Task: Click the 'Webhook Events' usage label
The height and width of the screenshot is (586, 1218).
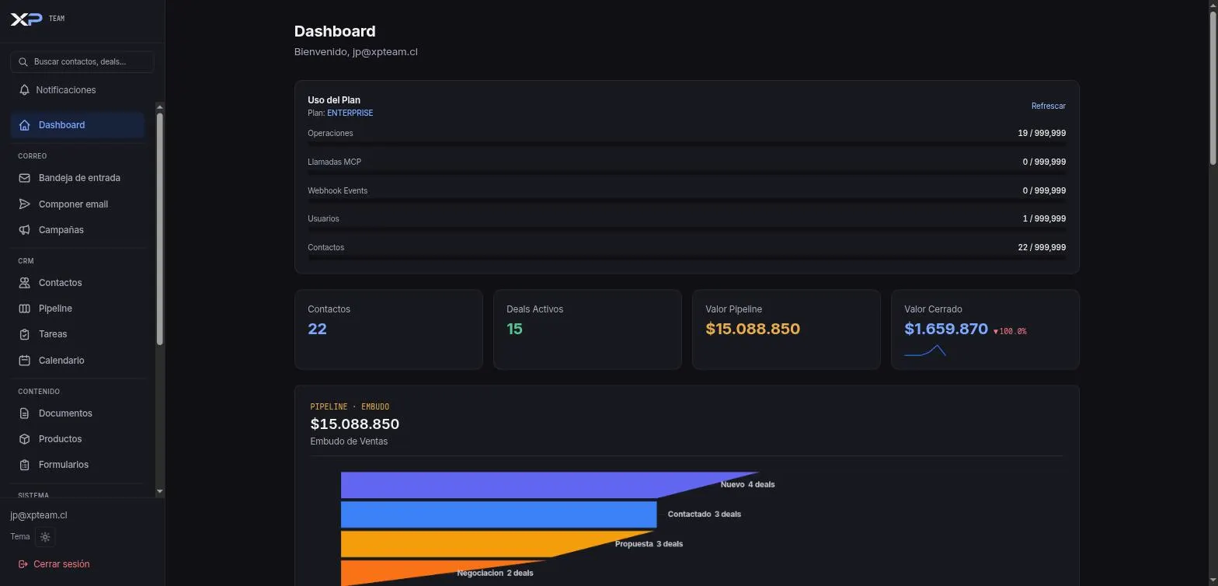Action: tap(337, 190)
